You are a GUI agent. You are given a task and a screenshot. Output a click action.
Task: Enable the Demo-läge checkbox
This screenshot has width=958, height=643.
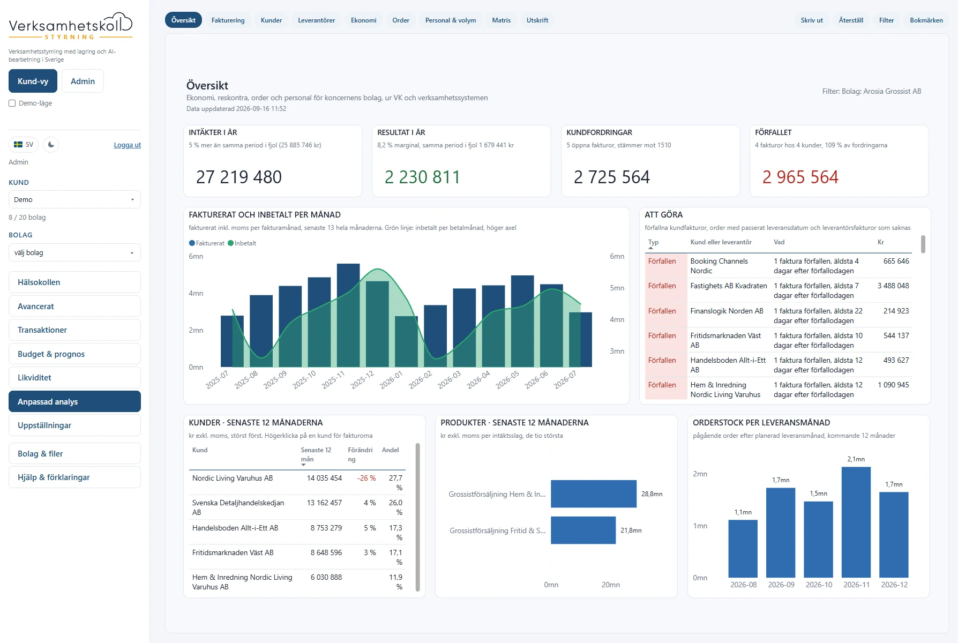(12, 103)
